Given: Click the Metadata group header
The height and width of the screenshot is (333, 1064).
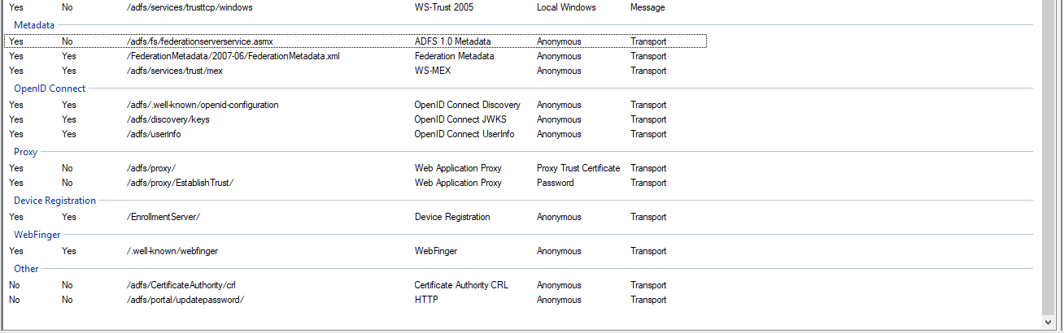Looking at the screenshot, I should (34, 25).
